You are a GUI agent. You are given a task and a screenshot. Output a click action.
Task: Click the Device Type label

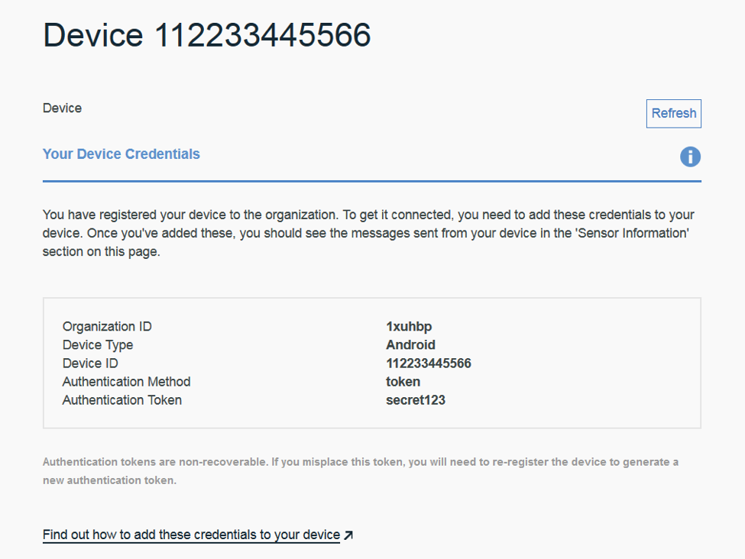click(98, 345)
